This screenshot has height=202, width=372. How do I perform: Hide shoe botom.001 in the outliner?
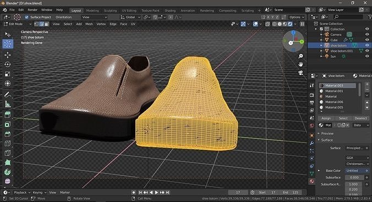point(367,51)
